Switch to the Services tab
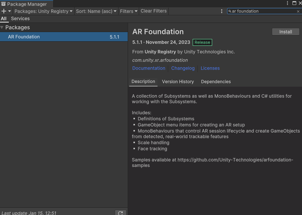 (x=20, y=19)
